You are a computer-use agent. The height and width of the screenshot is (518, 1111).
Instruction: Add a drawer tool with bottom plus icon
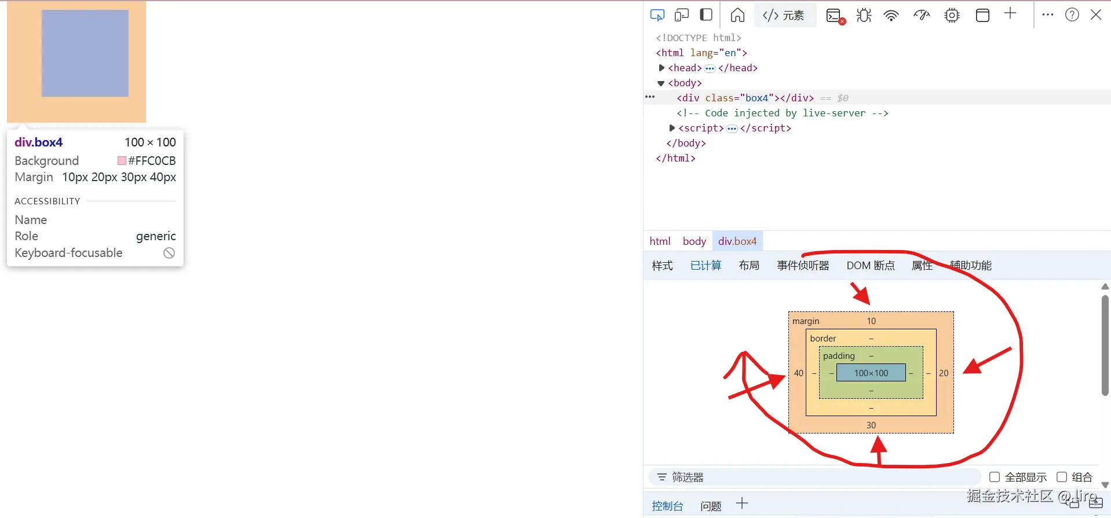point(742,504)
